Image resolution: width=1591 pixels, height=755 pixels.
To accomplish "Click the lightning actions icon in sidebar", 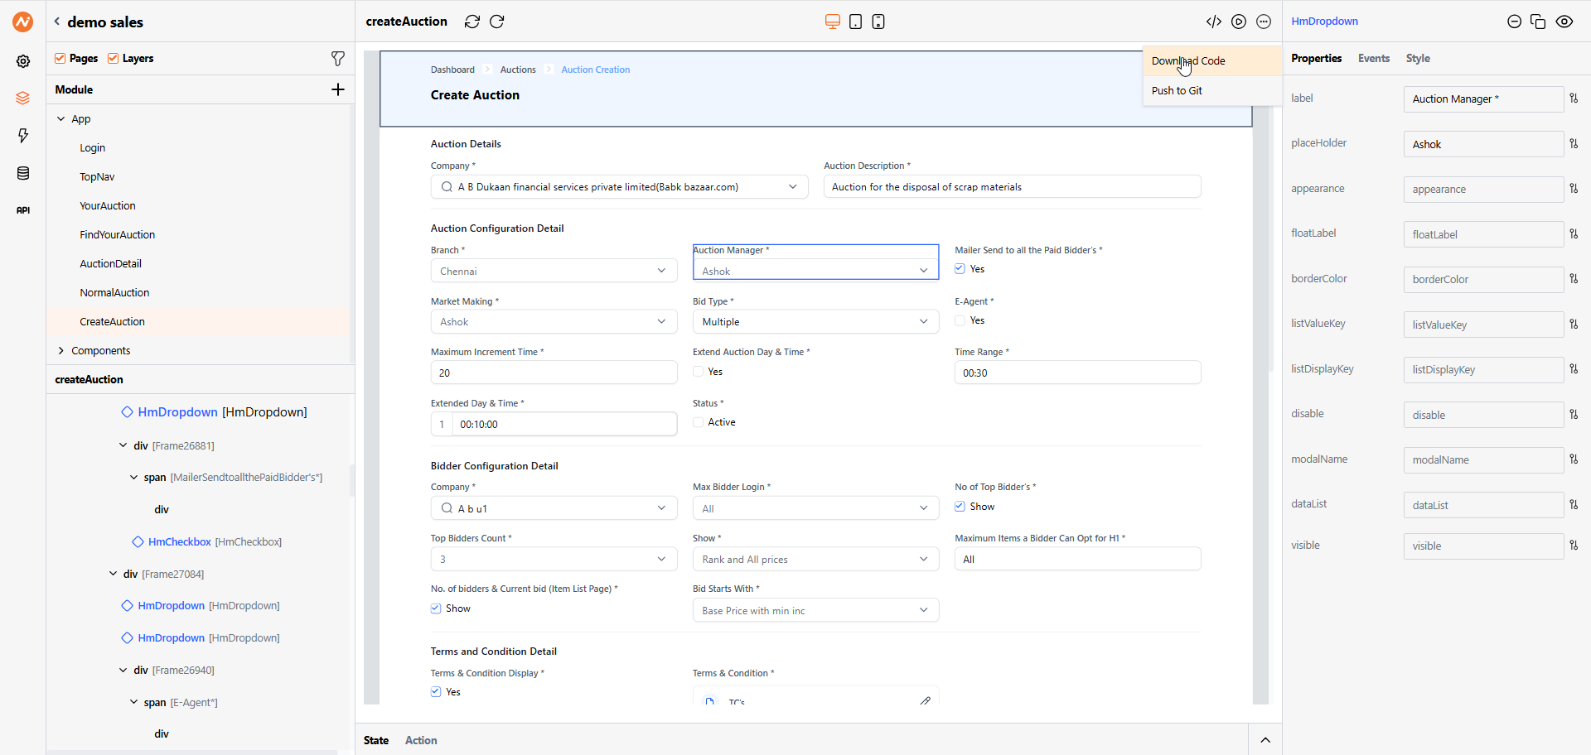I will click(22, 135).
